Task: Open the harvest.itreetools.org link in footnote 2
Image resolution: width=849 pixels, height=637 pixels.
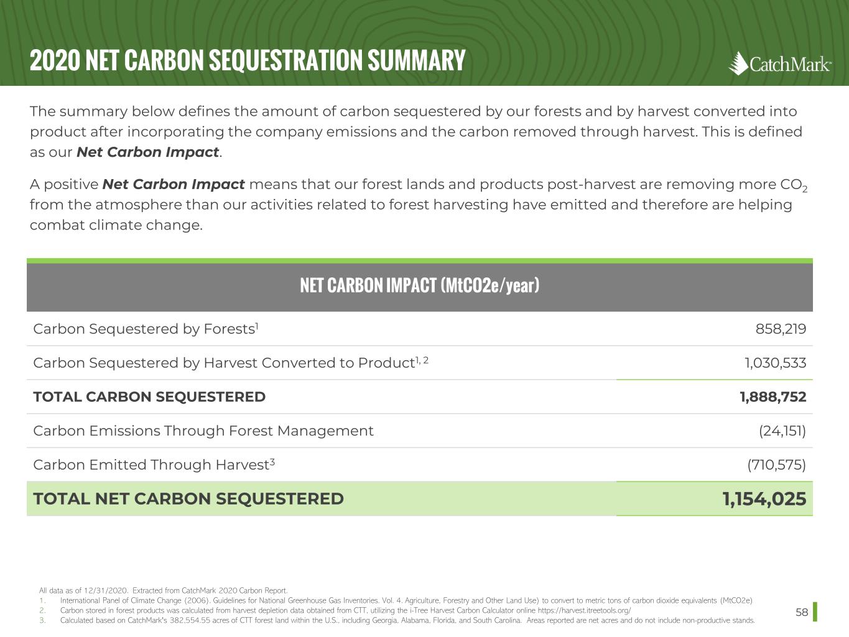Action: click(x=584, y=610)
